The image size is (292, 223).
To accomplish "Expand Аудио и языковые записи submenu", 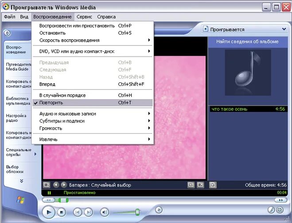I will [x=93, y=114].
